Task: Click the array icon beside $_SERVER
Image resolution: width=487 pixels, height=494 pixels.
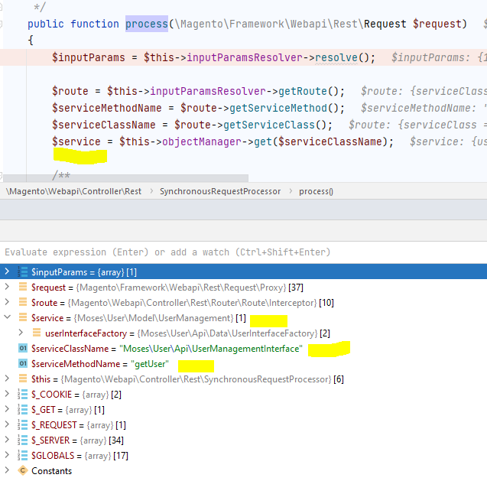Action: [22, 440]
